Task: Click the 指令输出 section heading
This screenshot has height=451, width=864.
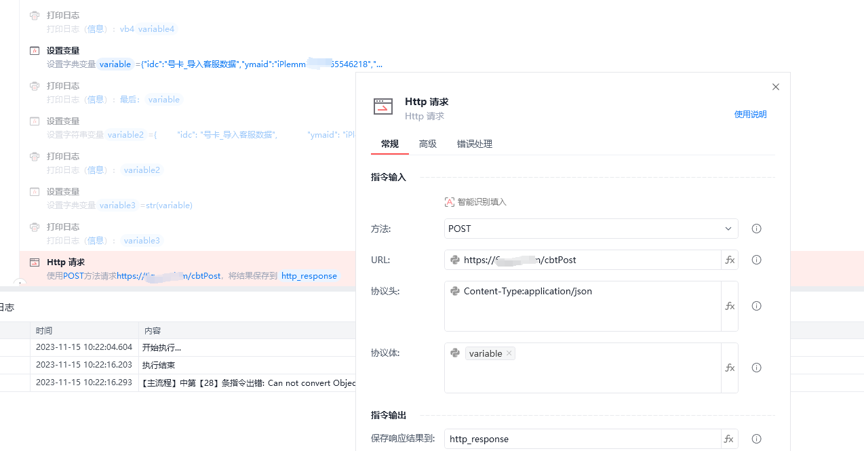Action: tap(389, 415)
